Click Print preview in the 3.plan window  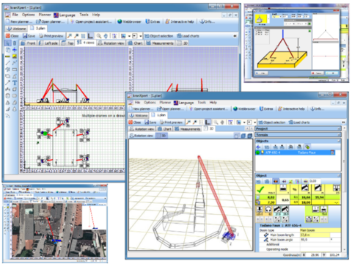(x=51, y=36)
